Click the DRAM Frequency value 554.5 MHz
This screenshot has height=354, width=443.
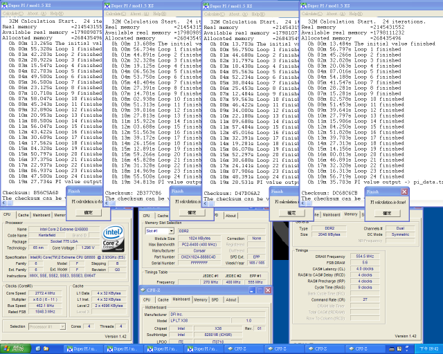(x=365, y=257)
